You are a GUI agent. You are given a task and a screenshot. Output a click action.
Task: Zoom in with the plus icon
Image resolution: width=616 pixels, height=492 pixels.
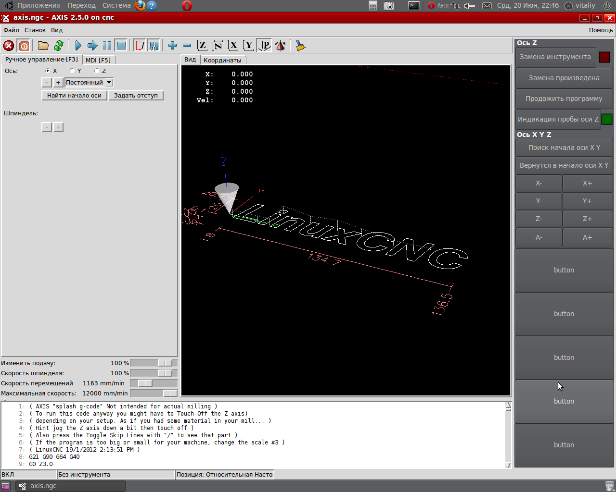pyautogui.click(x=172, y=46)
